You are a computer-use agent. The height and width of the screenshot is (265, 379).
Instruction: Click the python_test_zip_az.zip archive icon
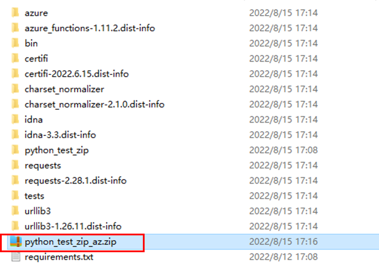(16, 241)
